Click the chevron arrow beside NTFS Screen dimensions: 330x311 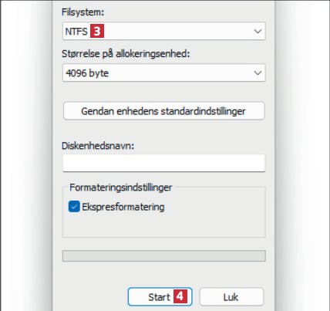click(x=258, y=32)
